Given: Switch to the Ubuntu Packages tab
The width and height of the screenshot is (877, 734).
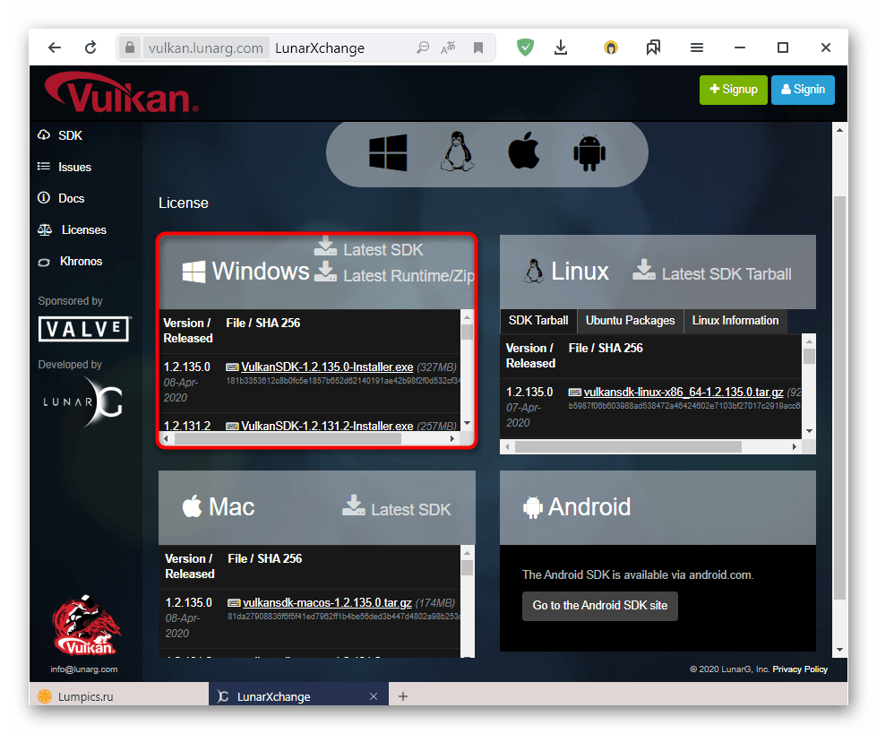Looking at the screenshot, I should pos(630,321).
